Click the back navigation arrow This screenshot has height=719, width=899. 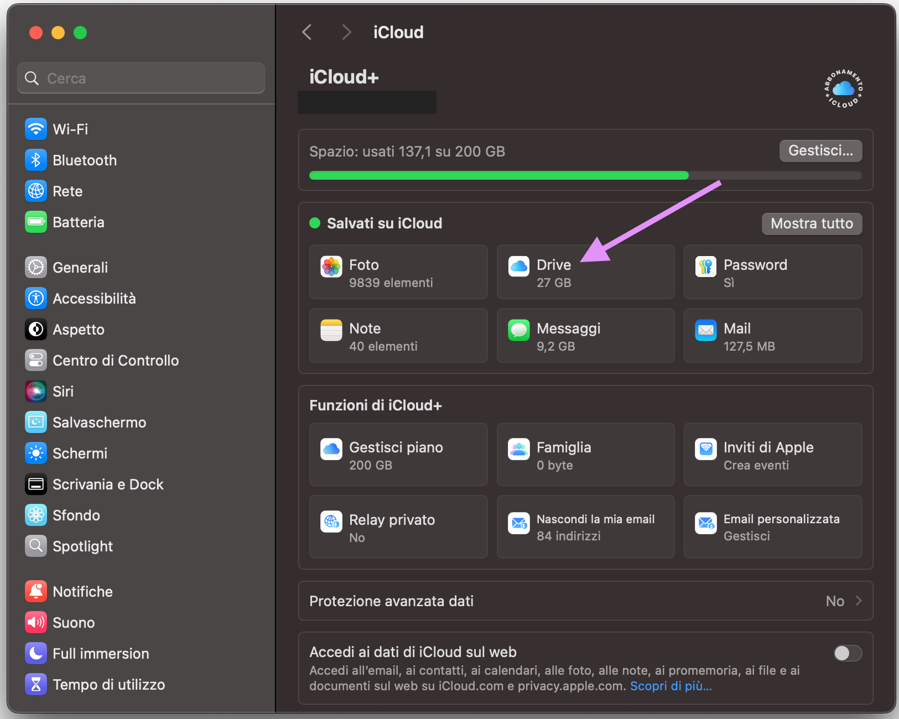click(308, 32)
